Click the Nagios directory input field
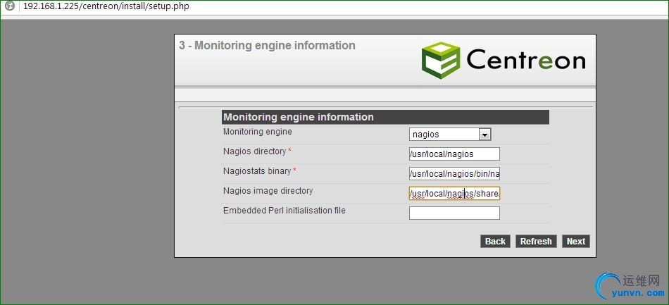The width and height of the screenshot is (669, 305). point(454,154)
